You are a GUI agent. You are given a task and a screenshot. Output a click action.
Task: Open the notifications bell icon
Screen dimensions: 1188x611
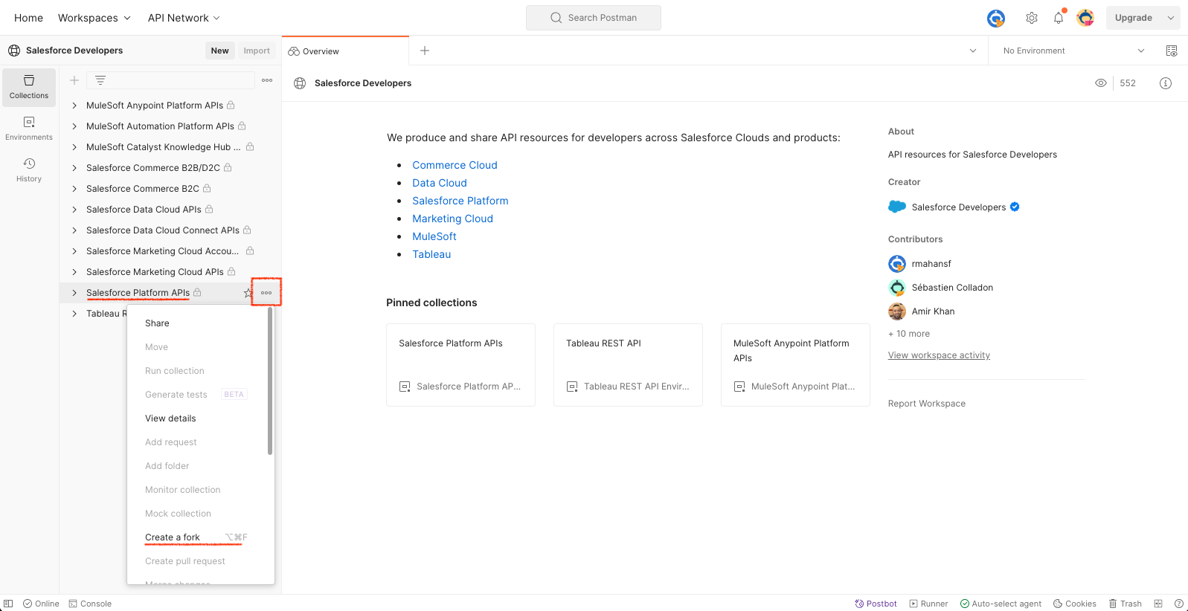tap(1058, 18)
